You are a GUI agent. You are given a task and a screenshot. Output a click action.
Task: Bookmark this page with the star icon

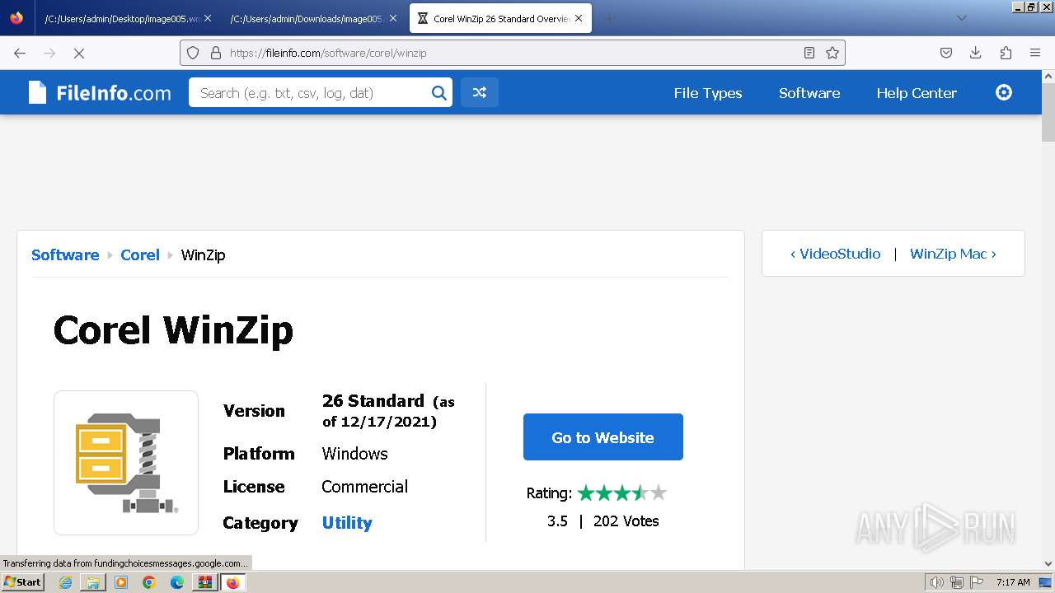[x=832, y=53]
